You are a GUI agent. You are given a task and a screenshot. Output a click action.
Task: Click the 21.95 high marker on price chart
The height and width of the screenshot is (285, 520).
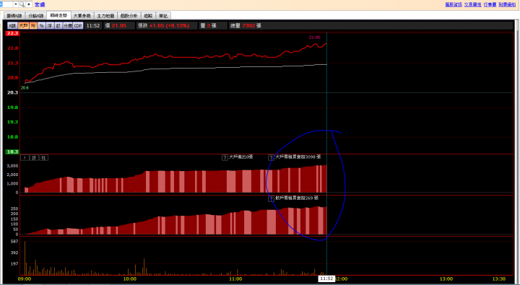[314, 38]
